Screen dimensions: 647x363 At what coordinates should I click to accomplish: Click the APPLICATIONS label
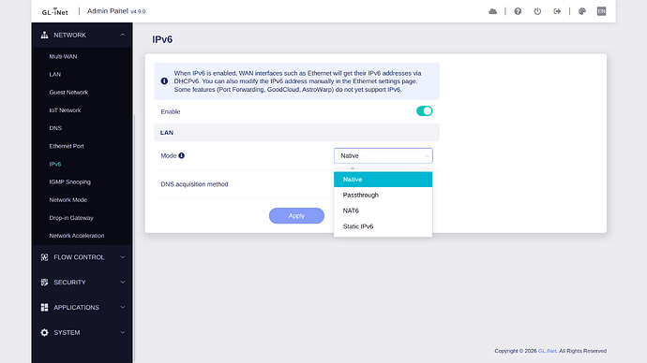point(76,308)
